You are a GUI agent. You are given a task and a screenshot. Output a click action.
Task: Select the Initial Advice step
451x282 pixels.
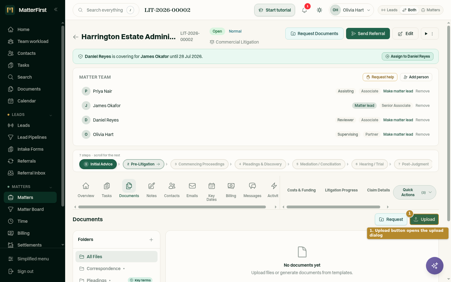click(x=98, y=164)
